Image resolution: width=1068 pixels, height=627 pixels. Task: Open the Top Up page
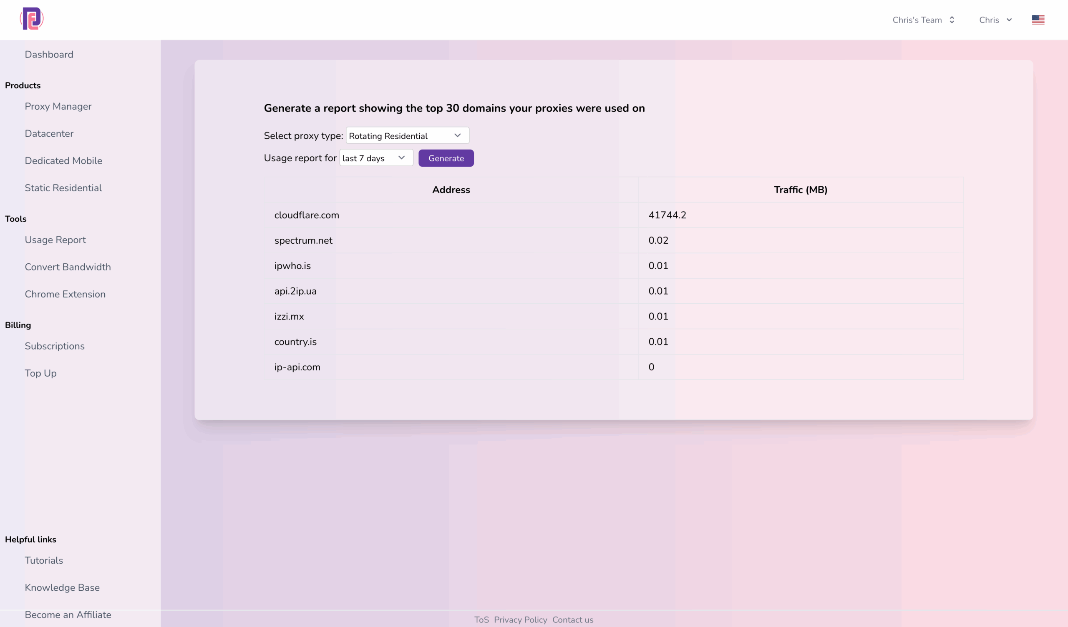[x=41, y=373]
